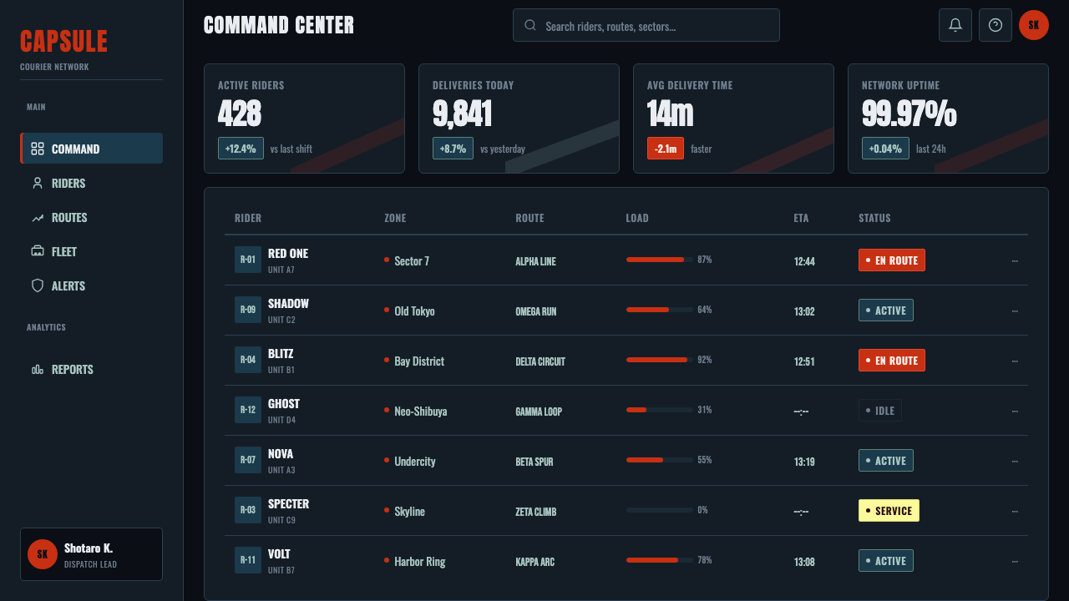Click the Alerts shield icon

(38, 285)
